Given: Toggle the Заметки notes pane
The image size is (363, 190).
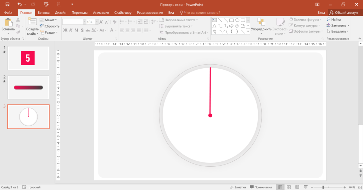Looking at the screenshot, I should pyautogui.click(x=238, y=187).
